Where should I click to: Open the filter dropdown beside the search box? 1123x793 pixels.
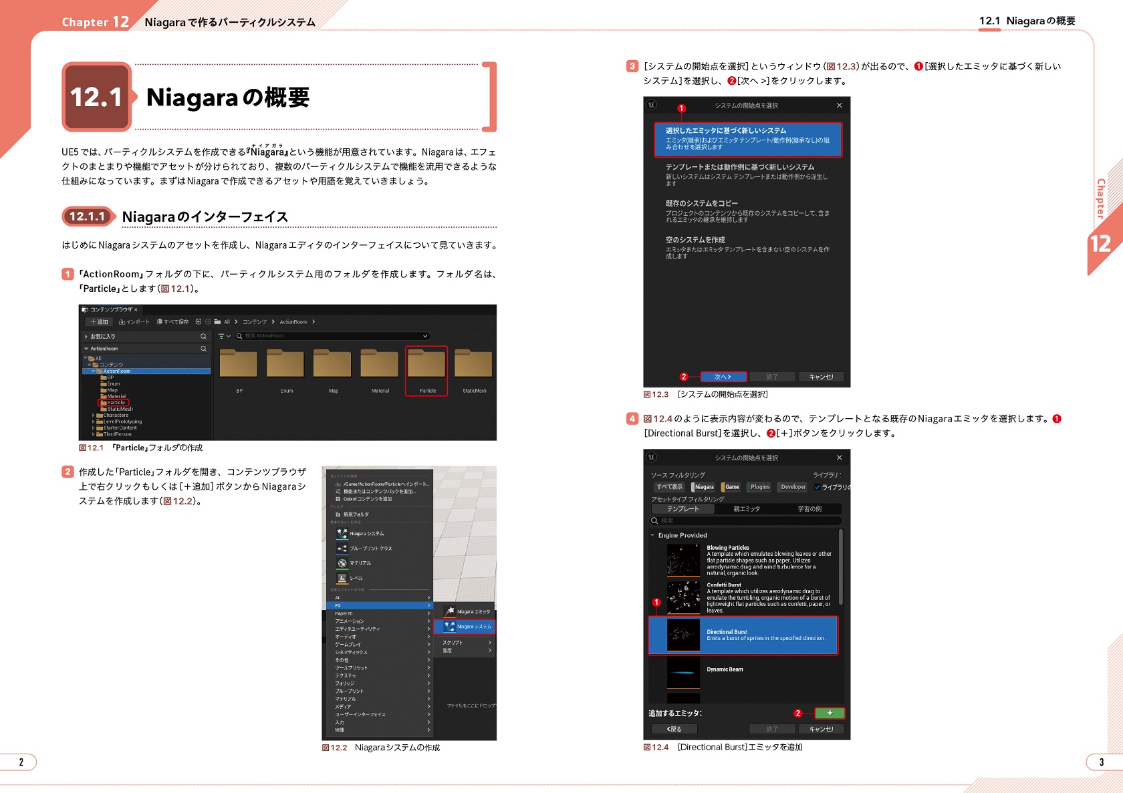pyautogui.click(x=224, y=337)
